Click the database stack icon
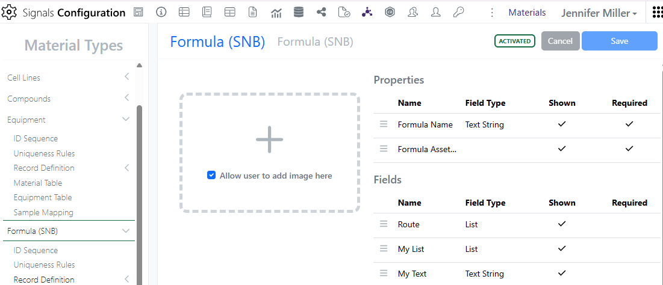This screenshot has width=663, height=285. click(299, 12)
